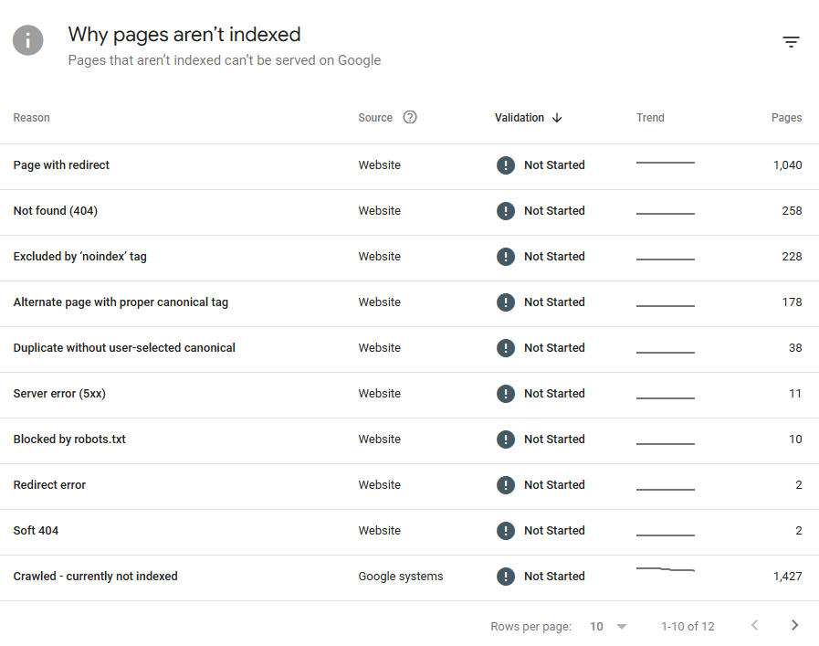The height and width of the screenshot is (646, 819).
Task: Open the Soft 404 row
Action: pos(409,532)
